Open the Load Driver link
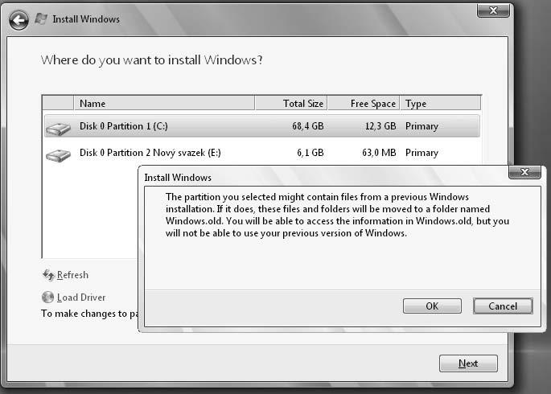The image size is (551, 394). click(81, 298)
